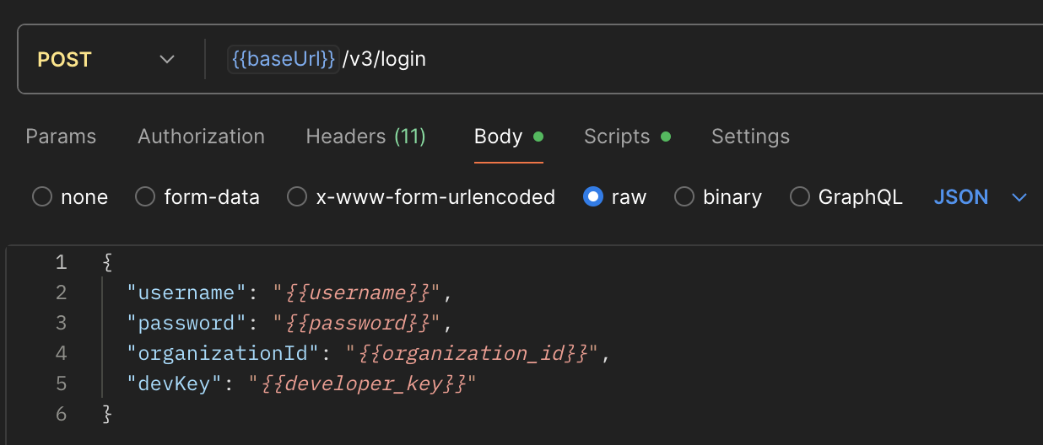Click the chevron next to POST
The height and width of the screenshot is (445, 1043).
click(x=167, y=60)
